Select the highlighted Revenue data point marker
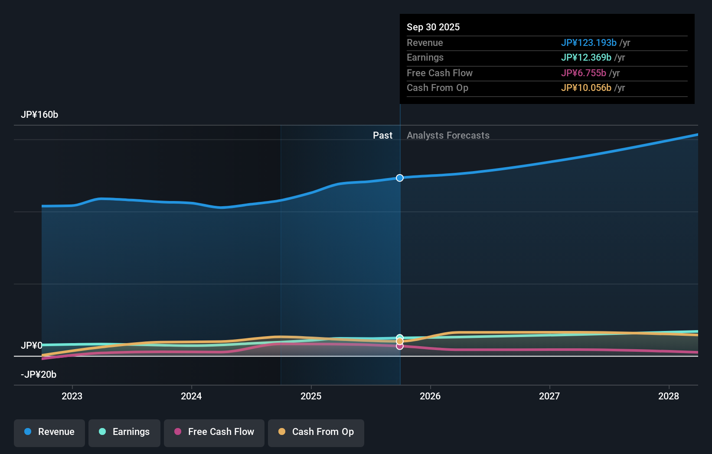Screen dimensions: 712x454 399,178
